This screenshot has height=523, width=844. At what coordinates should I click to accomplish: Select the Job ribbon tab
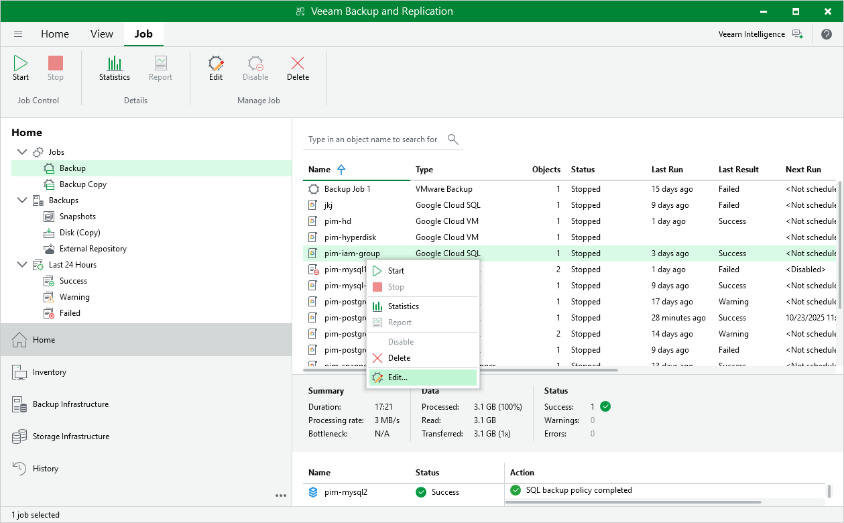coord(143,34)
